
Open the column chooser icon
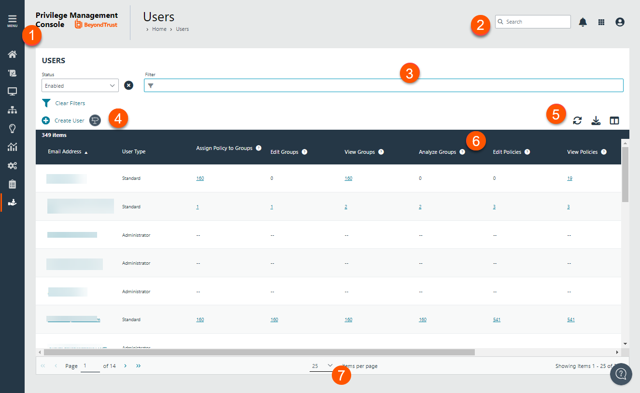[x=614, y=121]
